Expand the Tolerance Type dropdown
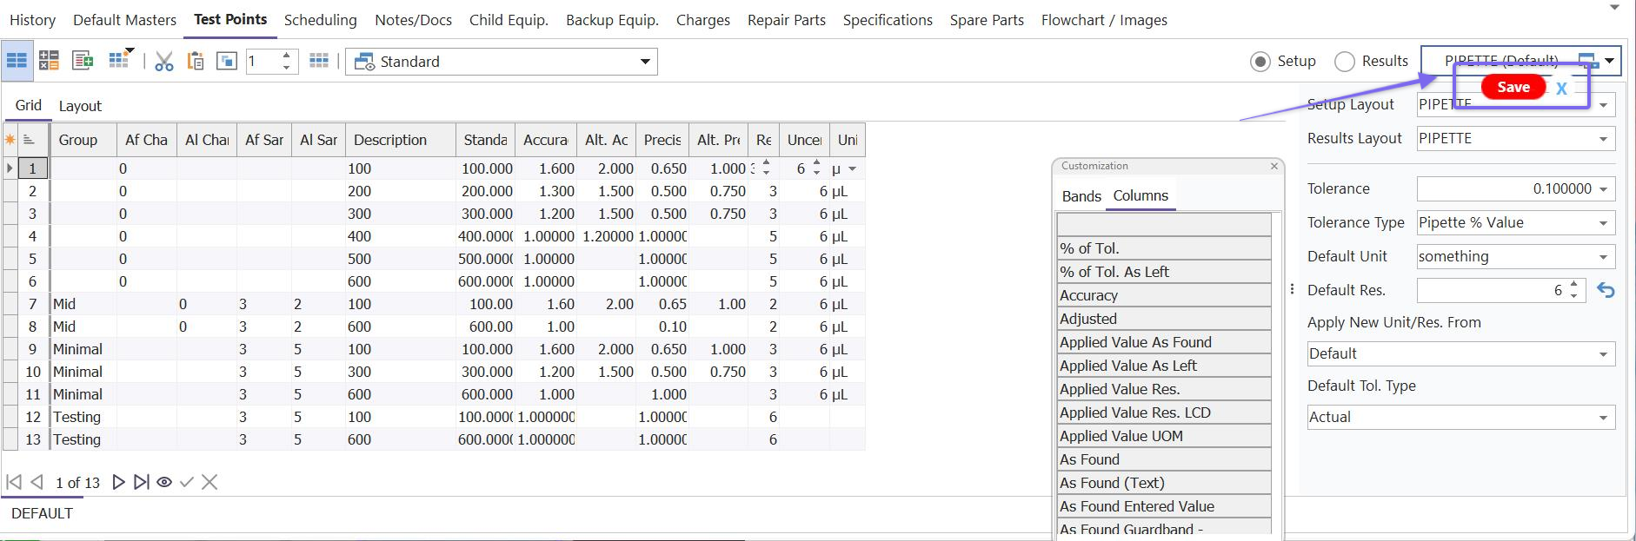This screenshot has width=1636, height=541. (1603, 223)
